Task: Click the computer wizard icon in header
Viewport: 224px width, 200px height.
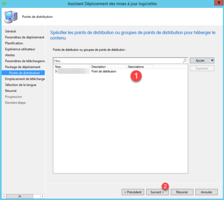Action: pos(11,17)
